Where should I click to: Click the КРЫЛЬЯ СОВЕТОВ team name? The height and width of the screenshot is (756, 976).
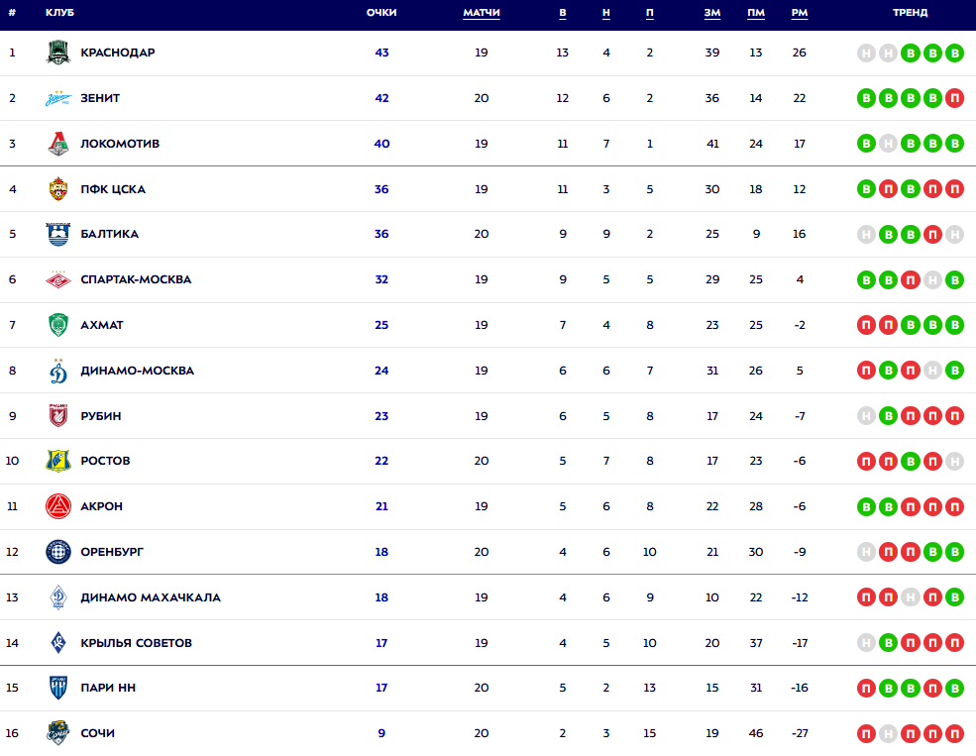click(136, 643)
